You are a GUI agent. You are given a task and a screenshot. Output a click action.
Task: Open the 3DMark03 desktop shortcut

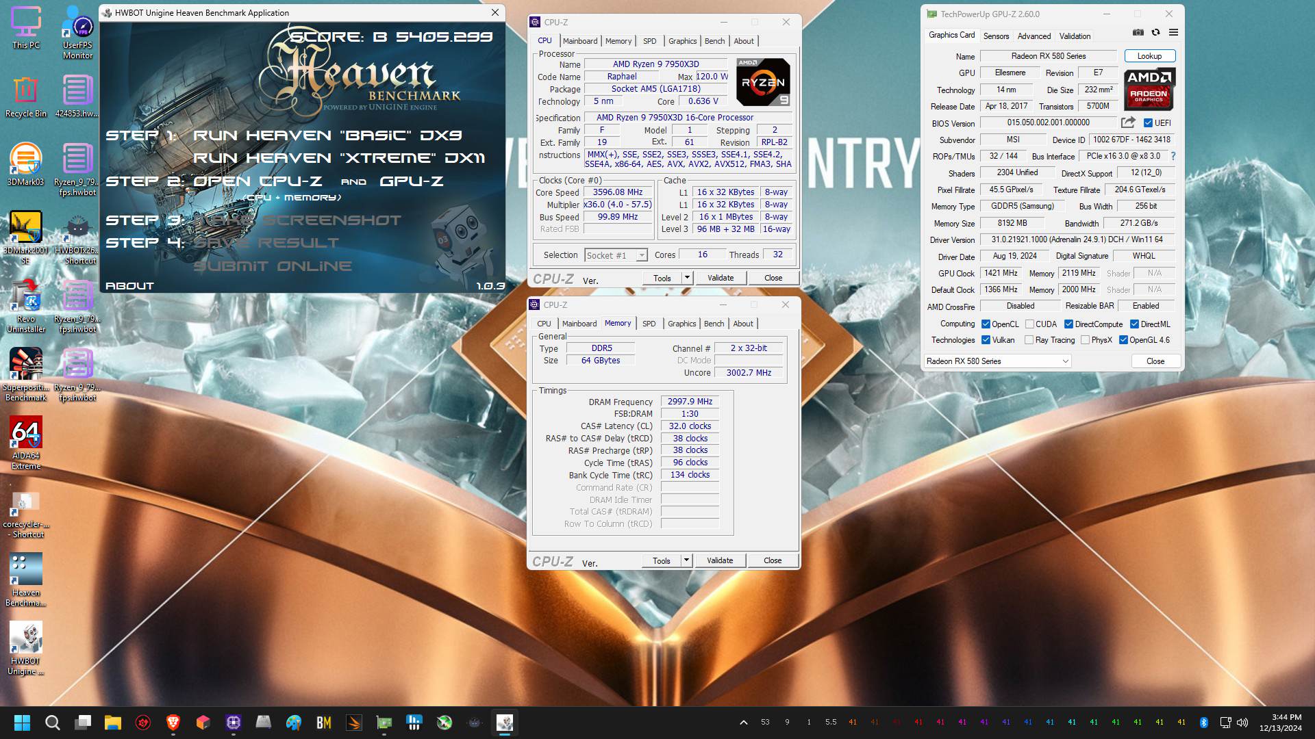pyautogui.click(x=25, y=165)
